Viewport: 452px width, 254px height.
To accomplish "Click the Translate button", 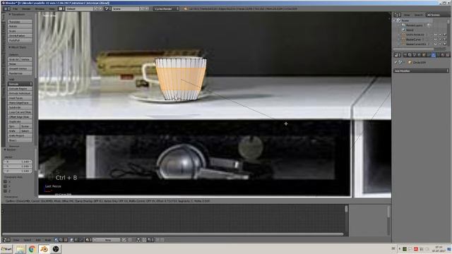I will (20, 22).
